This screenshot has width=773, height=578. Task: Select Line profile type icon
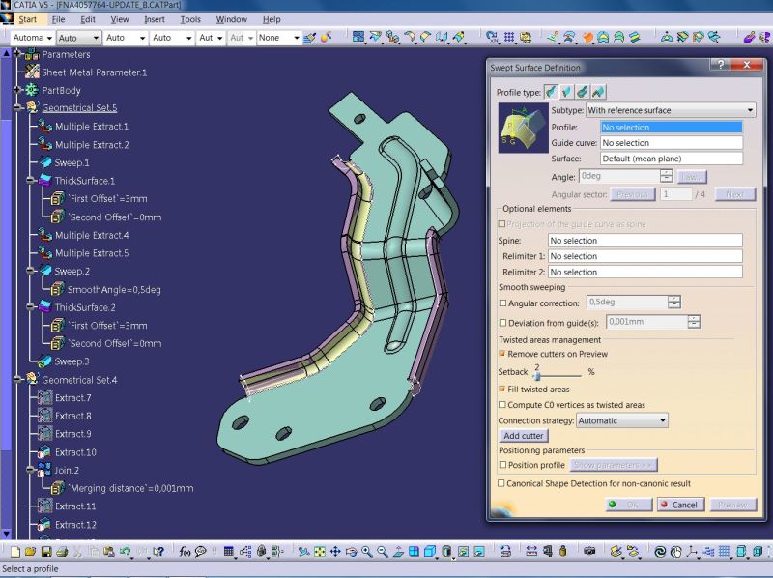tap(567, 91)
